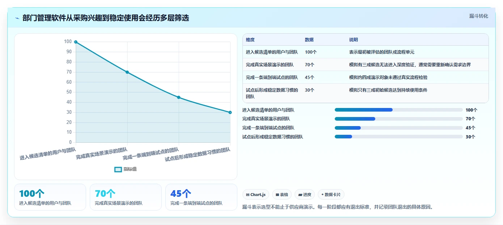Viewport: 503px width, 225px height.
Task: Click the 维度 column header
Action: click(x=250, y=40)
